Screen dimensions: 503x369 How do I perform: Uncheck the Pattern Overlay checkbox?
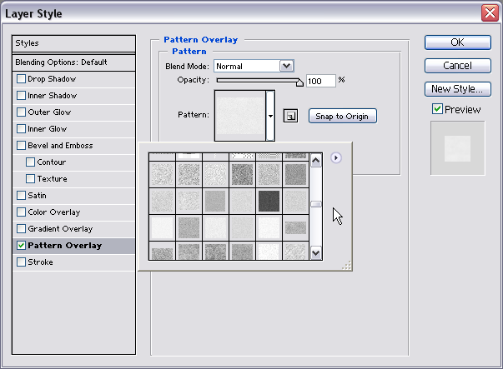pyautogui.click(x=21, y=246)
